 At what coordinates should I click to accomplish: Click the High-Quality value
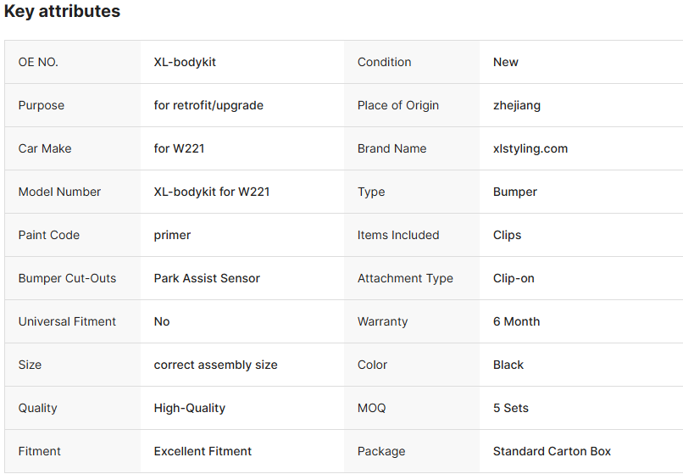tap(189, 408)
